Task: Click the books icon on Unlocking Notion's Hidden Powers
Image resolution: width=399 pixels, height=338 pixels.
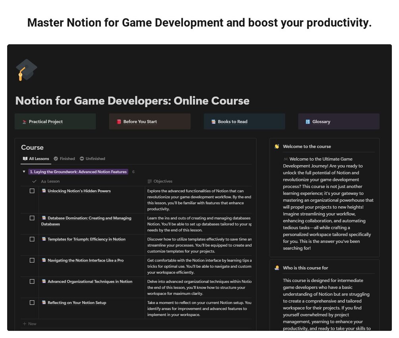Action: point(44,191)
